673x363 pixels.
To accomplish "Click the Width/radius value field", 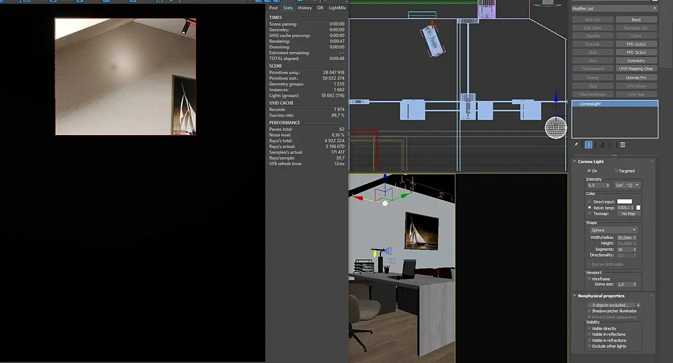I will (x=625, y=238).
